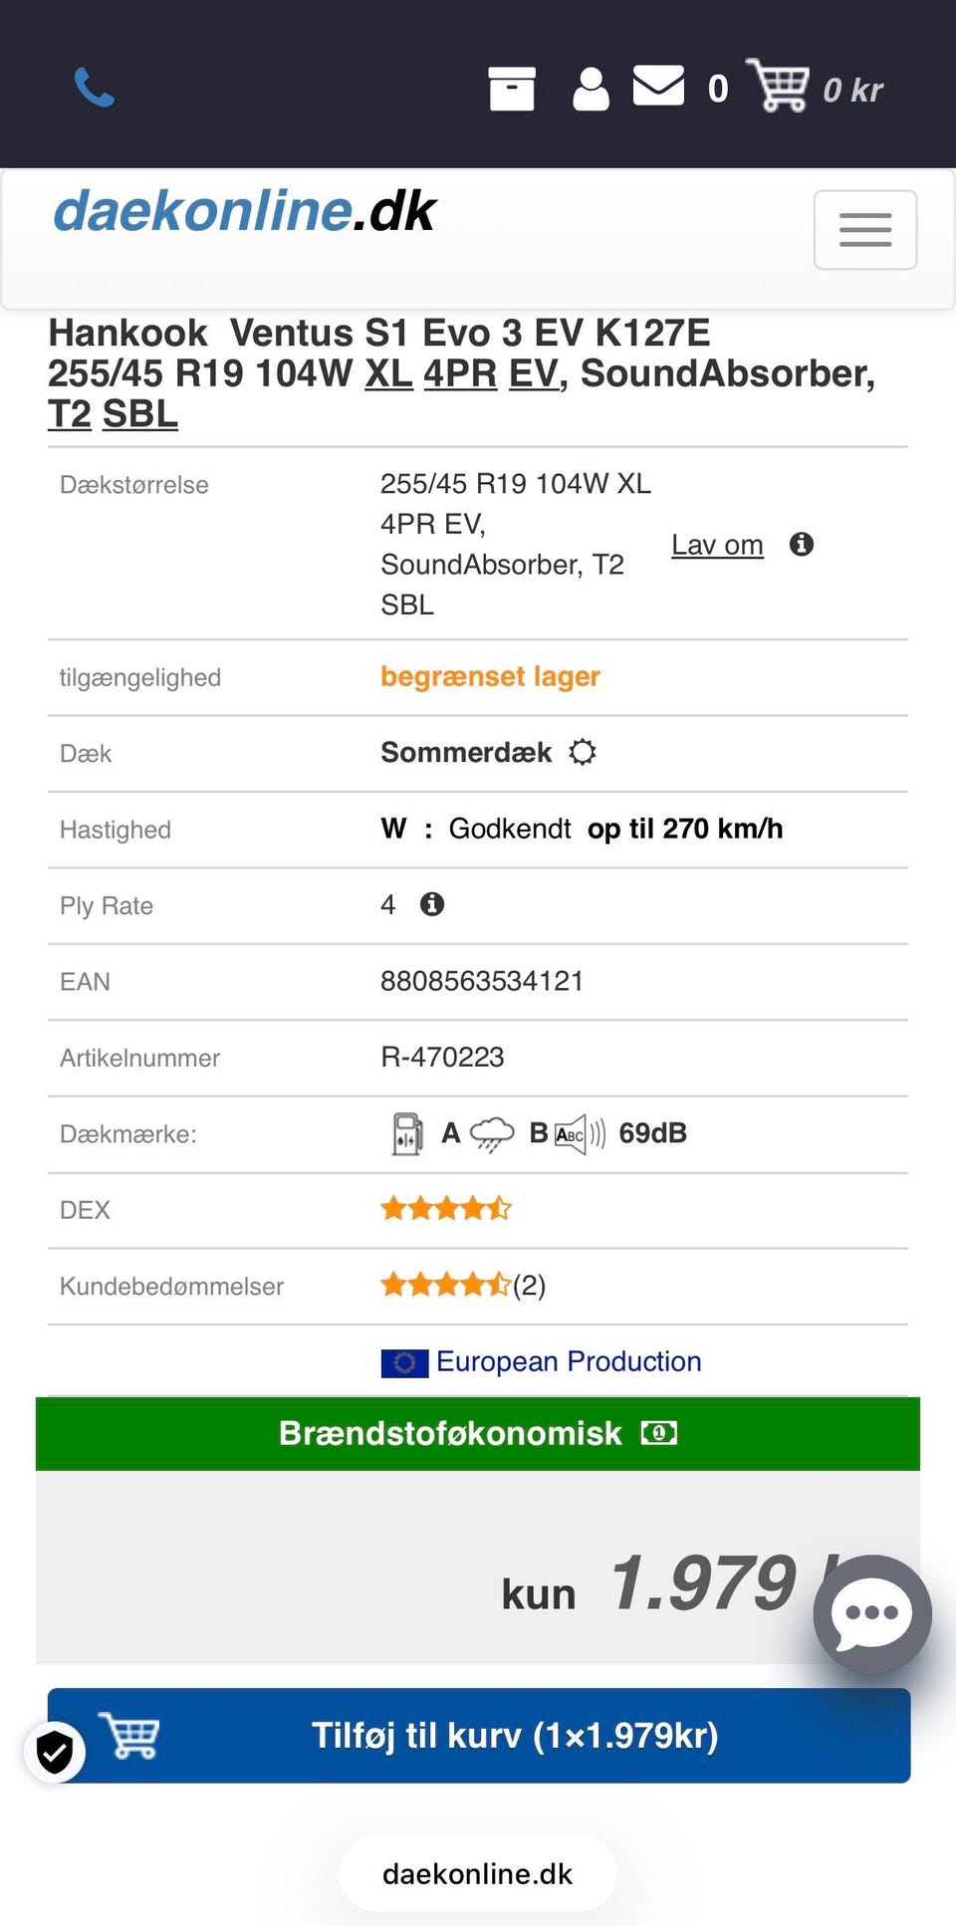This screenshot has height=1926, width=956.
Task: Tap the envelope messages icon
Action: [x=658, y=86]
